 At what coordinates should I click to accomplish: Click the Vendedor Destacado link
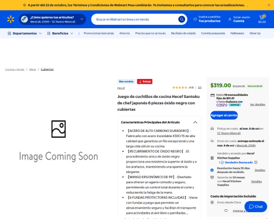[x=239, y=163]
